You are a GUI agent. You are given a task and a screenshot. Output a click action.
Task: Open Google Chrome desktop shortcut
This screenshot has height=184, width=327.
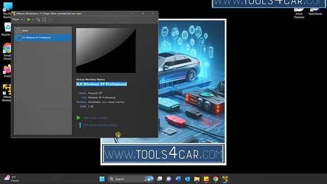click(7, 51)
